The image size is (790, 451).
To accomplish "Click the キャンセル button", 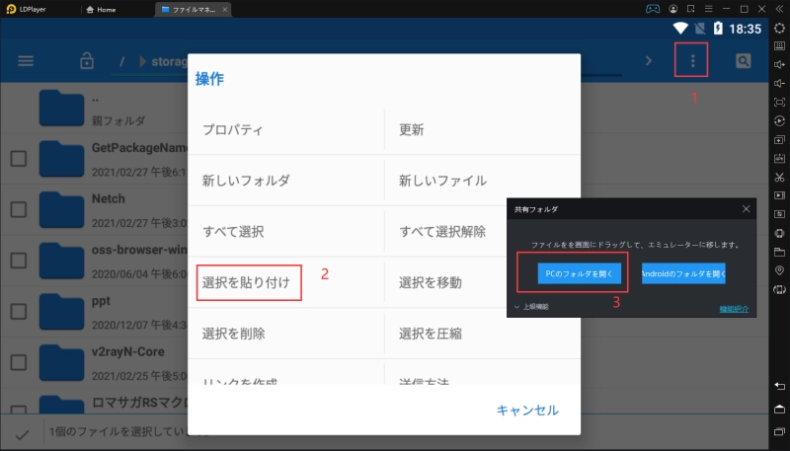I will [527, 411].
